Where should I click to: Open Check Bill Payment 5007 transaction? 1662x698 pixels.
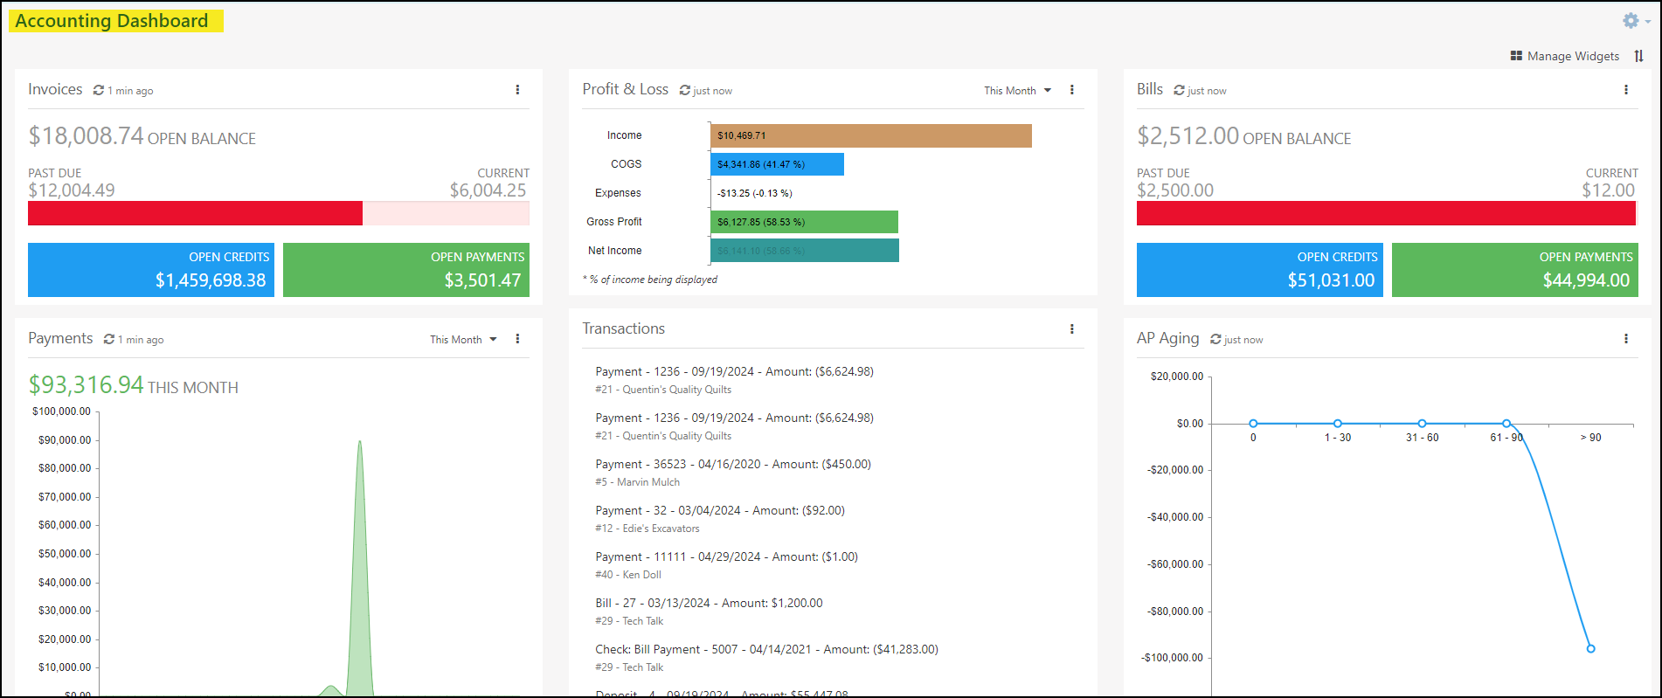[x=766, y=649]
